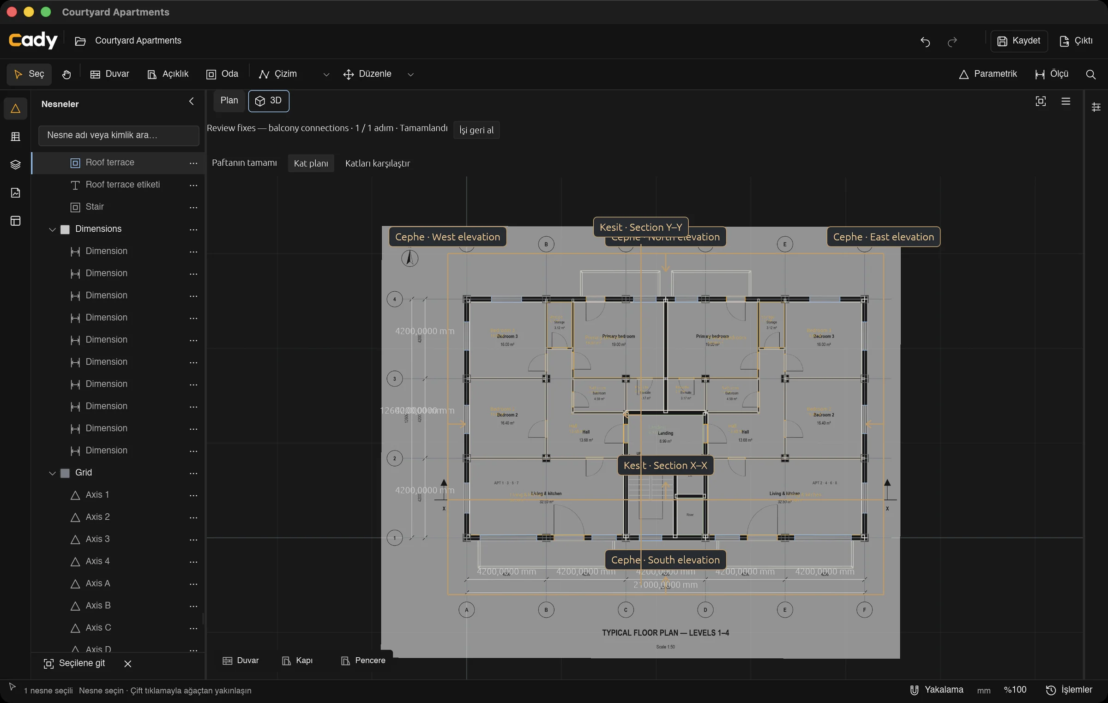Select Roof terrace etiketi item

118,185
